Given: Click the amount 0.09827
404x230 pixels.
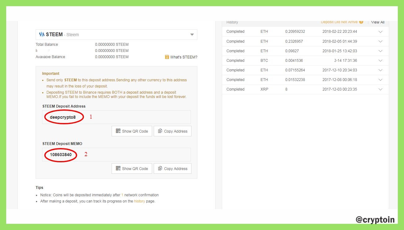Looking at the screenshot, I should (x=292, y=51).
